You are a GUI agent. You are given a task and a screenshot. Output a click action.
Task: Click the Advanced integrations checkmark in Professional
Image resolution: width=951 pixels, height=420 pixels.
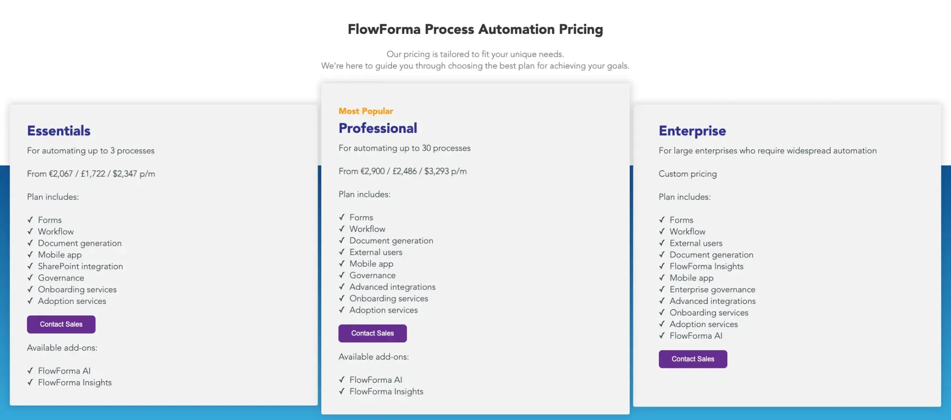coord(342,287)
